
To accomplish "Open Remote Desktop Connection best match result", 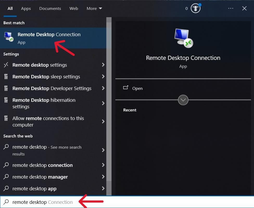I will (53, 38).
